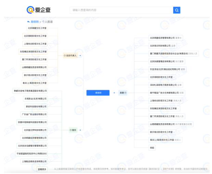This screenshot has width=212, height=174.
Task: Open 韩都衣舍电子商务集团股份有限公司 node
Action: [x=30, y=91]
